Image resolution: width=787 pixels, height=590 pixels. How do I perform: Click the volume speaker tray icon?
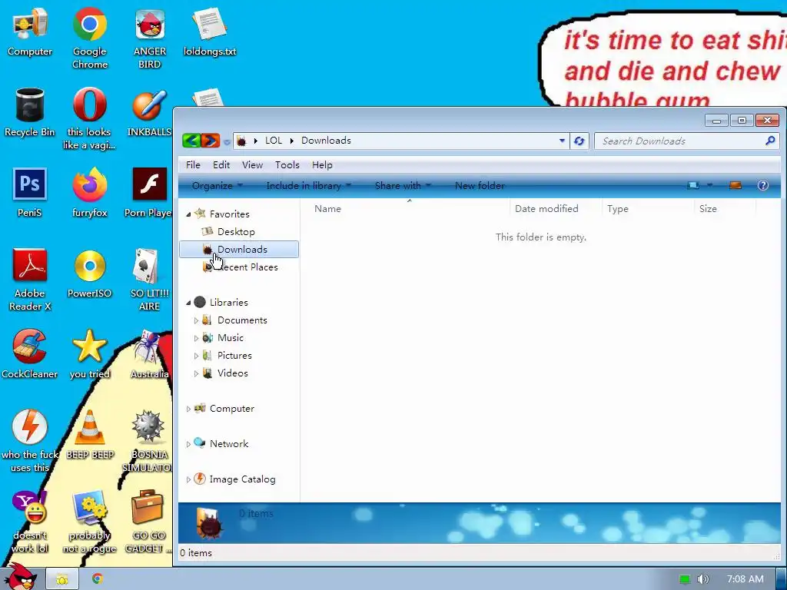[x=702, y=579]
